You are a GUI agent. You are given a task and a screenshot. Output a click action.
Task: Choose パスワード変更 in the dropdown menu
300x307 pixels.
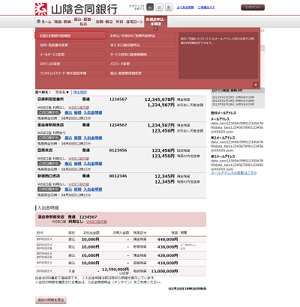(142, 64)
